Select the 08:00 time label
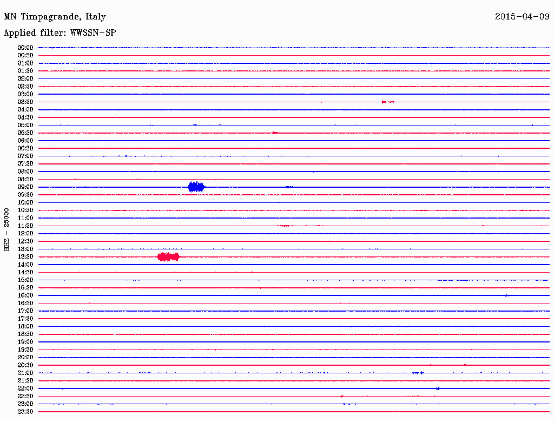Screen dimensions: 554x422 (x=25, y=172)
